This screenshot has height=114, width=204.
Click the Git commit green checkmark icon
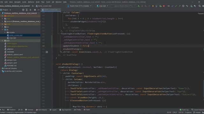[x=176, y=6]
